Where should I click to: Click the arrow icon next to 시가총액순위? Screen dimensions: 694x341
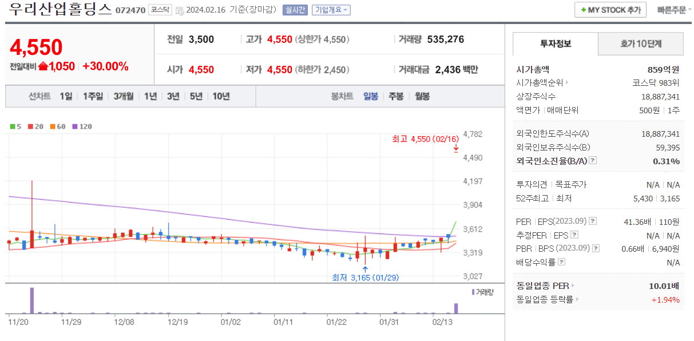pos(567,83)
